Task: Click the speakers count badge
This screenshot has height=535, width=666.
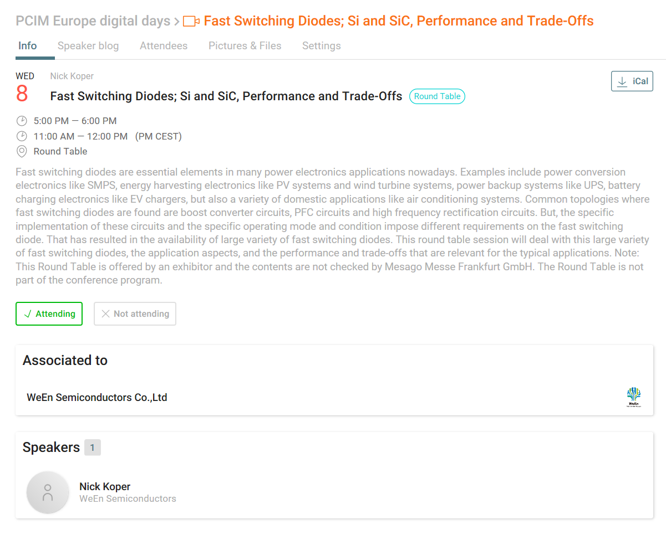Action: [93, 447]
